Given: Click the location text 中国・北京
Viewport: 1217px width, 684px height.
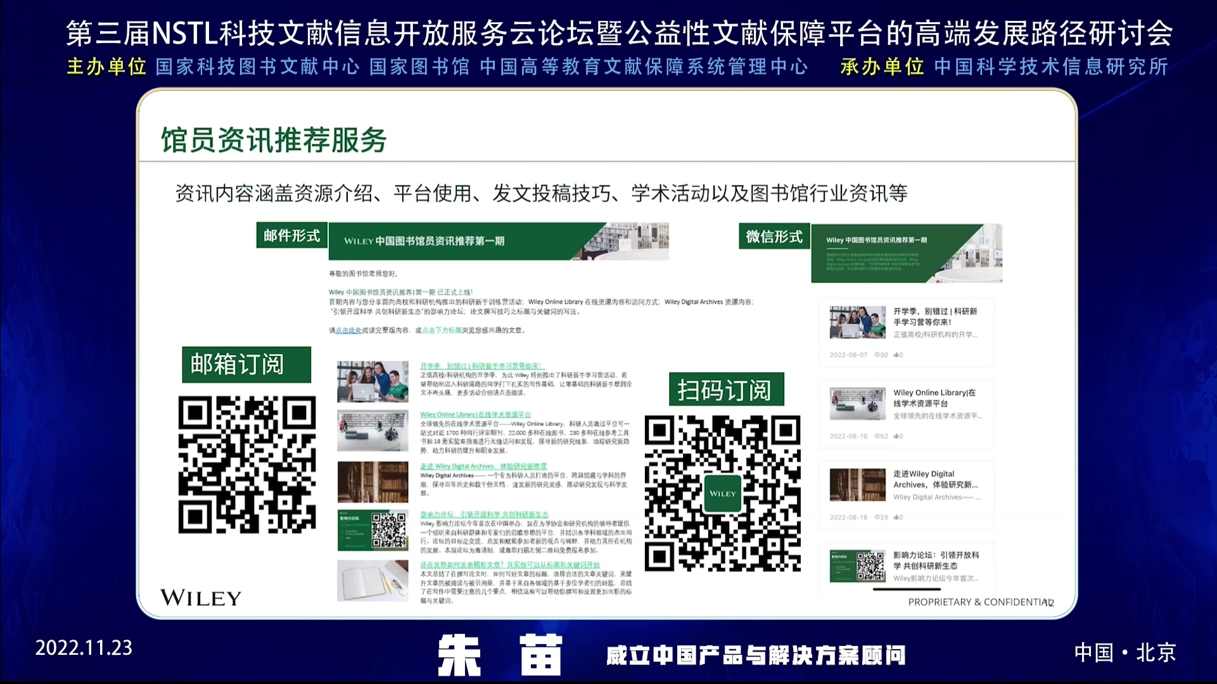Looking at the screenshot, I should 1125,652.
